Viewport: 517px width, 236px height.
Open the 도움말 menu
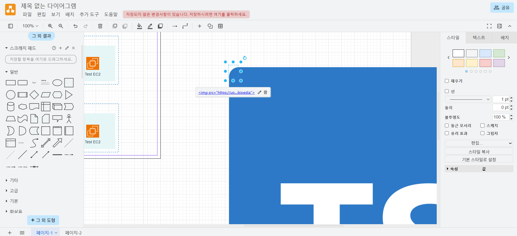click(x=111, y=14)
